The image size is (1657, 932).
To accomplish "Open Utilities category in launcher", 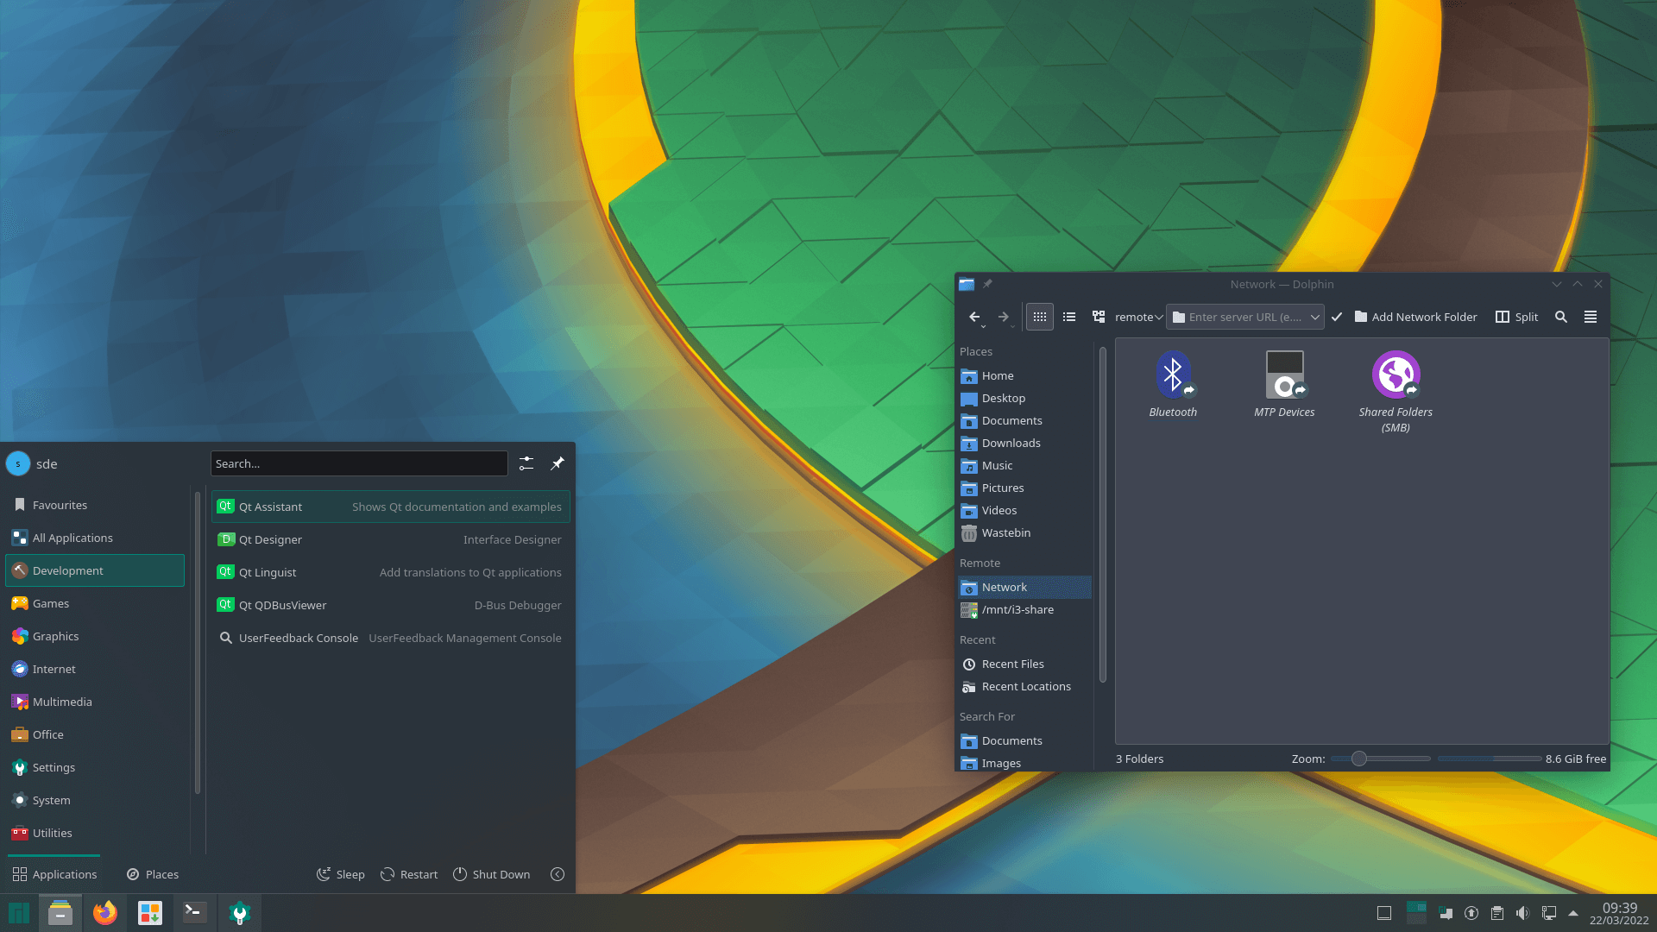I will click(x=95, y=833).
